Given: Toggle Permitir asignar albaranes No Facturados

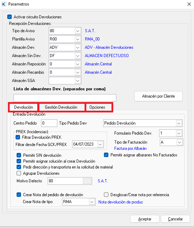Looking at the screenshot, I should (106, 155).
